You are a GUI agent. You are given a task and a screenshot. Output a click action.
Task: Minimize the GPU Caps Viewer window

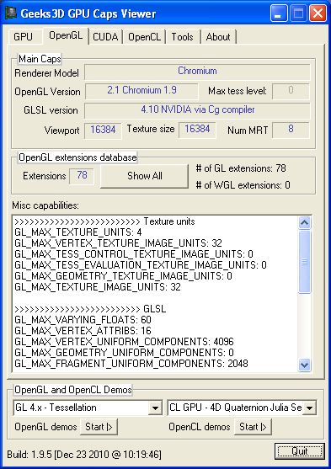pos(278,13)
